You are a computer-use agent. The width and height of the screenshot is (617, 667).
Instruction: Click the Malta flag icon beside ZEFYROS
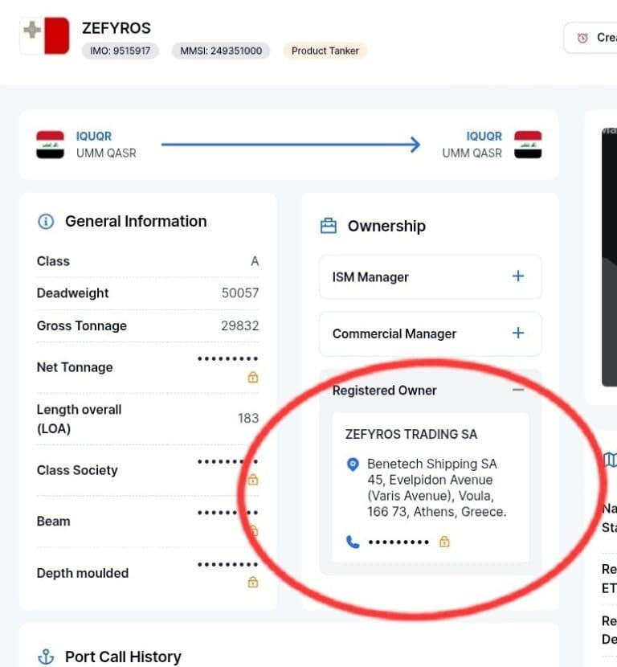(x=45, y=35)
